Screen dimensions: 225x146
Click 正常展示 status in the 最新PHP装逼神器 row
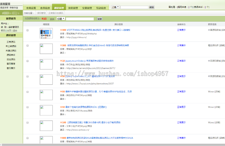(181, 91)
